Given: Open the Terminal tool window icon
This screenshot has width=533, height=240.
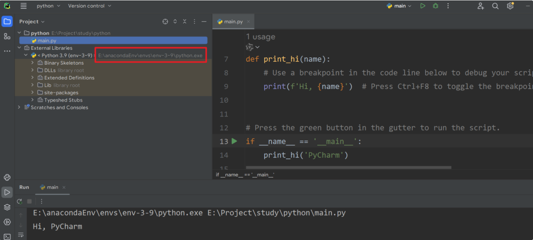Looking at the screenshot, I should (x=7, y=236).
